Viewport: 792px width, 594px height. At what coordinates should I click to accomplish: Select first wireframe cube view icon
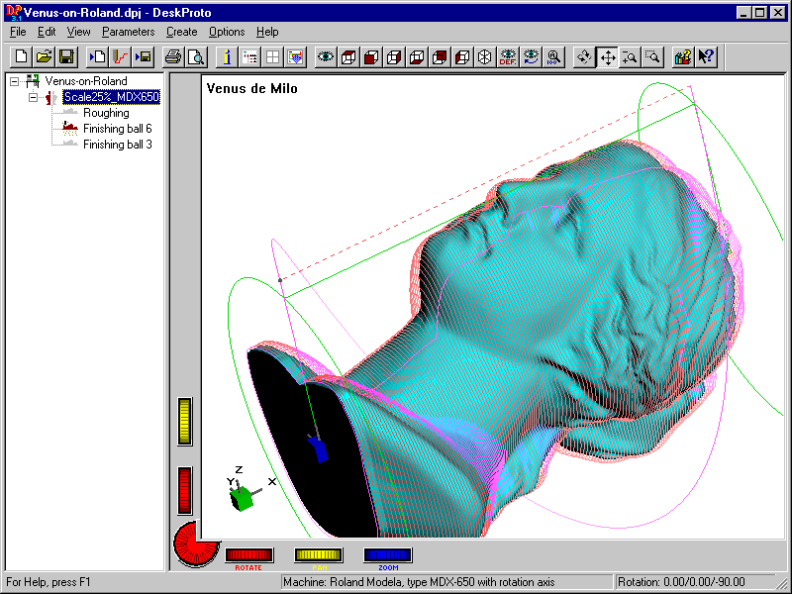tap(348, 56)
